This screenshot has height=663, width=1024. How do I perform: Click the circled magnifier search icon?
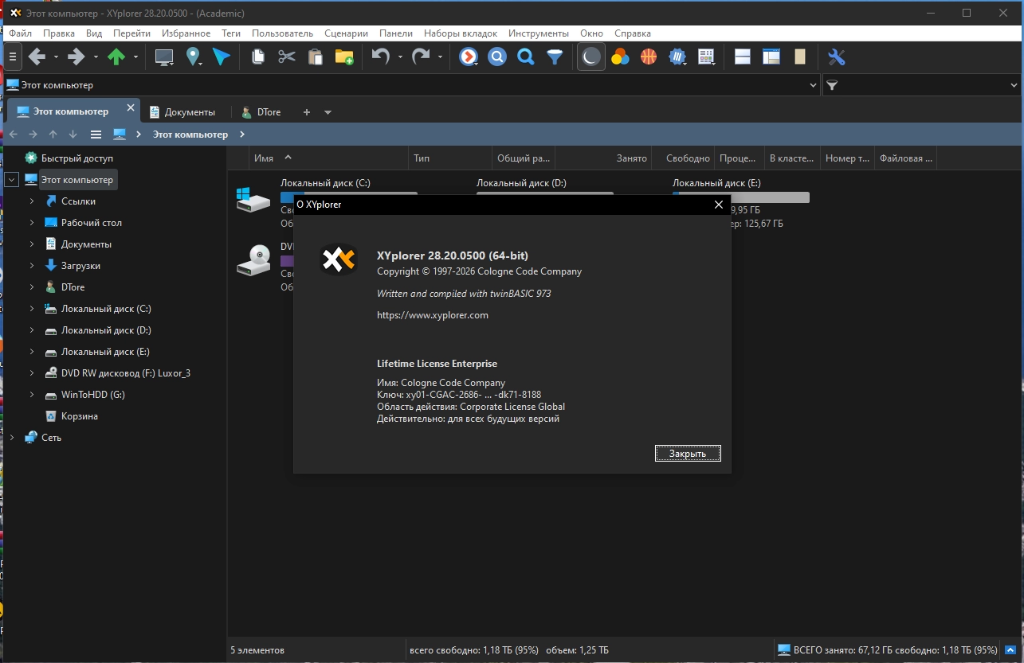click(x=497, y=57)
